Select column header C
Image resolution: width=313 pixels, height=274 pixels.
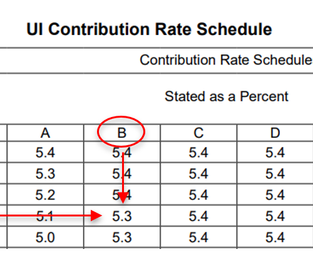[198, 133]
